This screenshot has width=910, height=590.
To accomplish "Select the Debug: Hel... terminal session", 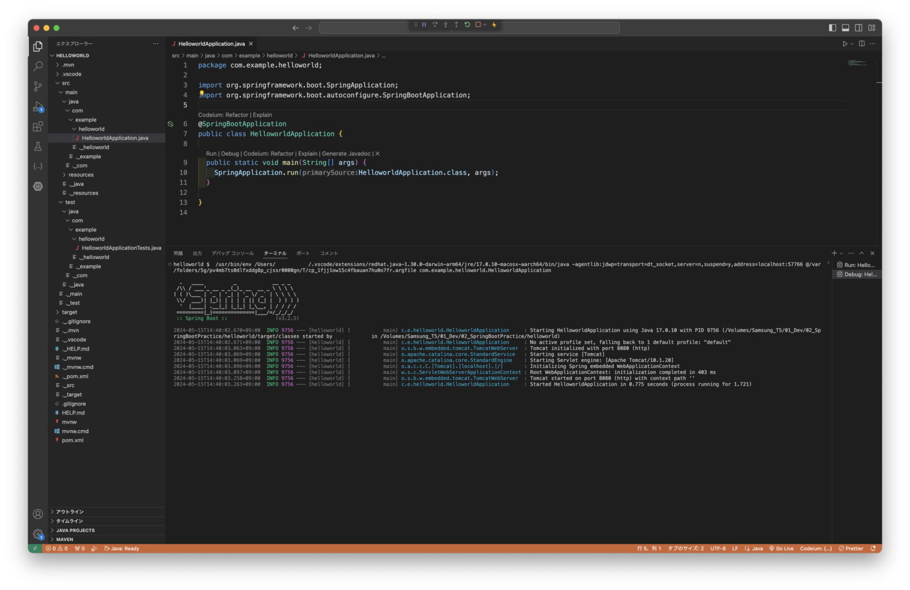I will (x=856, y=274).
